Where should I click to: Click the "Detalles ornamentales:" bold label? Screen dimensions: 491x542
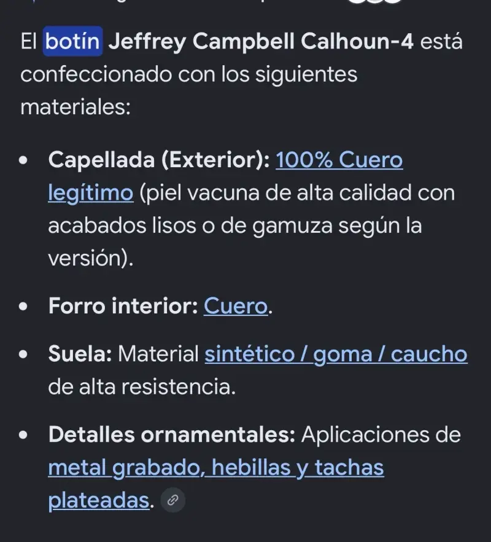172,434
